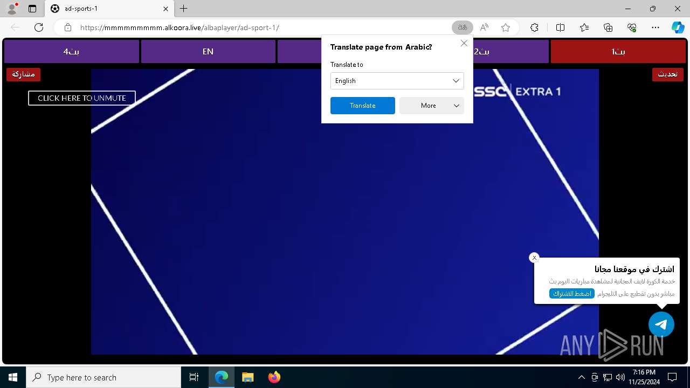Open the browser profile icon
690x388 pixels.
click(x=12, y=9)
